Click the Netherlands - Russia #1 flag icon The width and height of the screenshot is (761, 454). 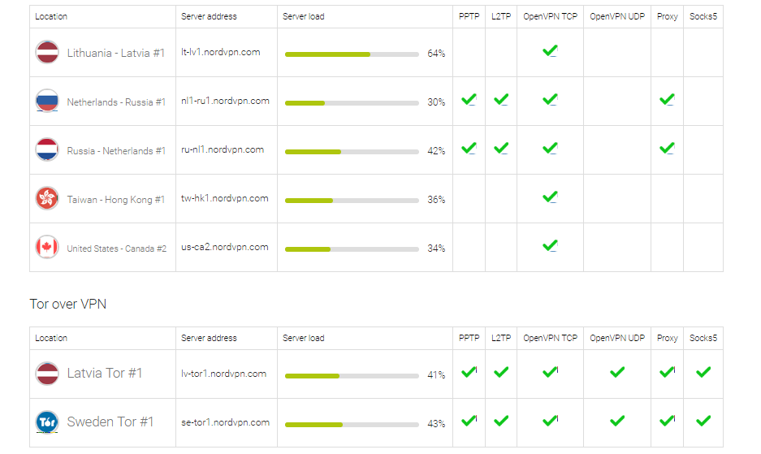pos(47,101)
